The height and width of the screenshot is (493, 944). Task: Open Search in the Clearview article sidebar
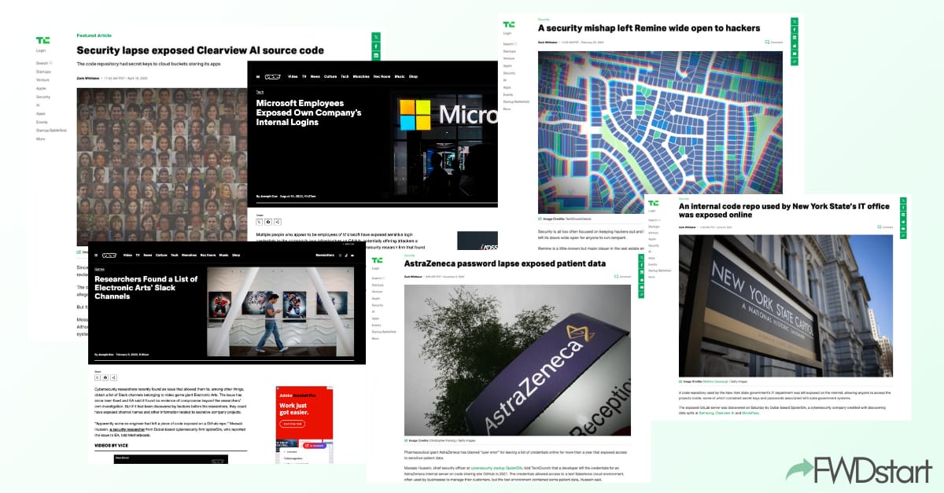point(43,63)
